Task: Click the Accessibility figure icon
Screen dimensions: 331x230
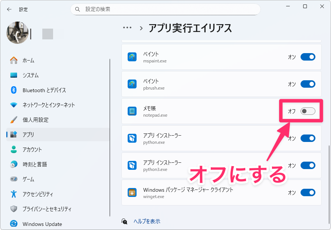Action: click(x=14, y=194)
